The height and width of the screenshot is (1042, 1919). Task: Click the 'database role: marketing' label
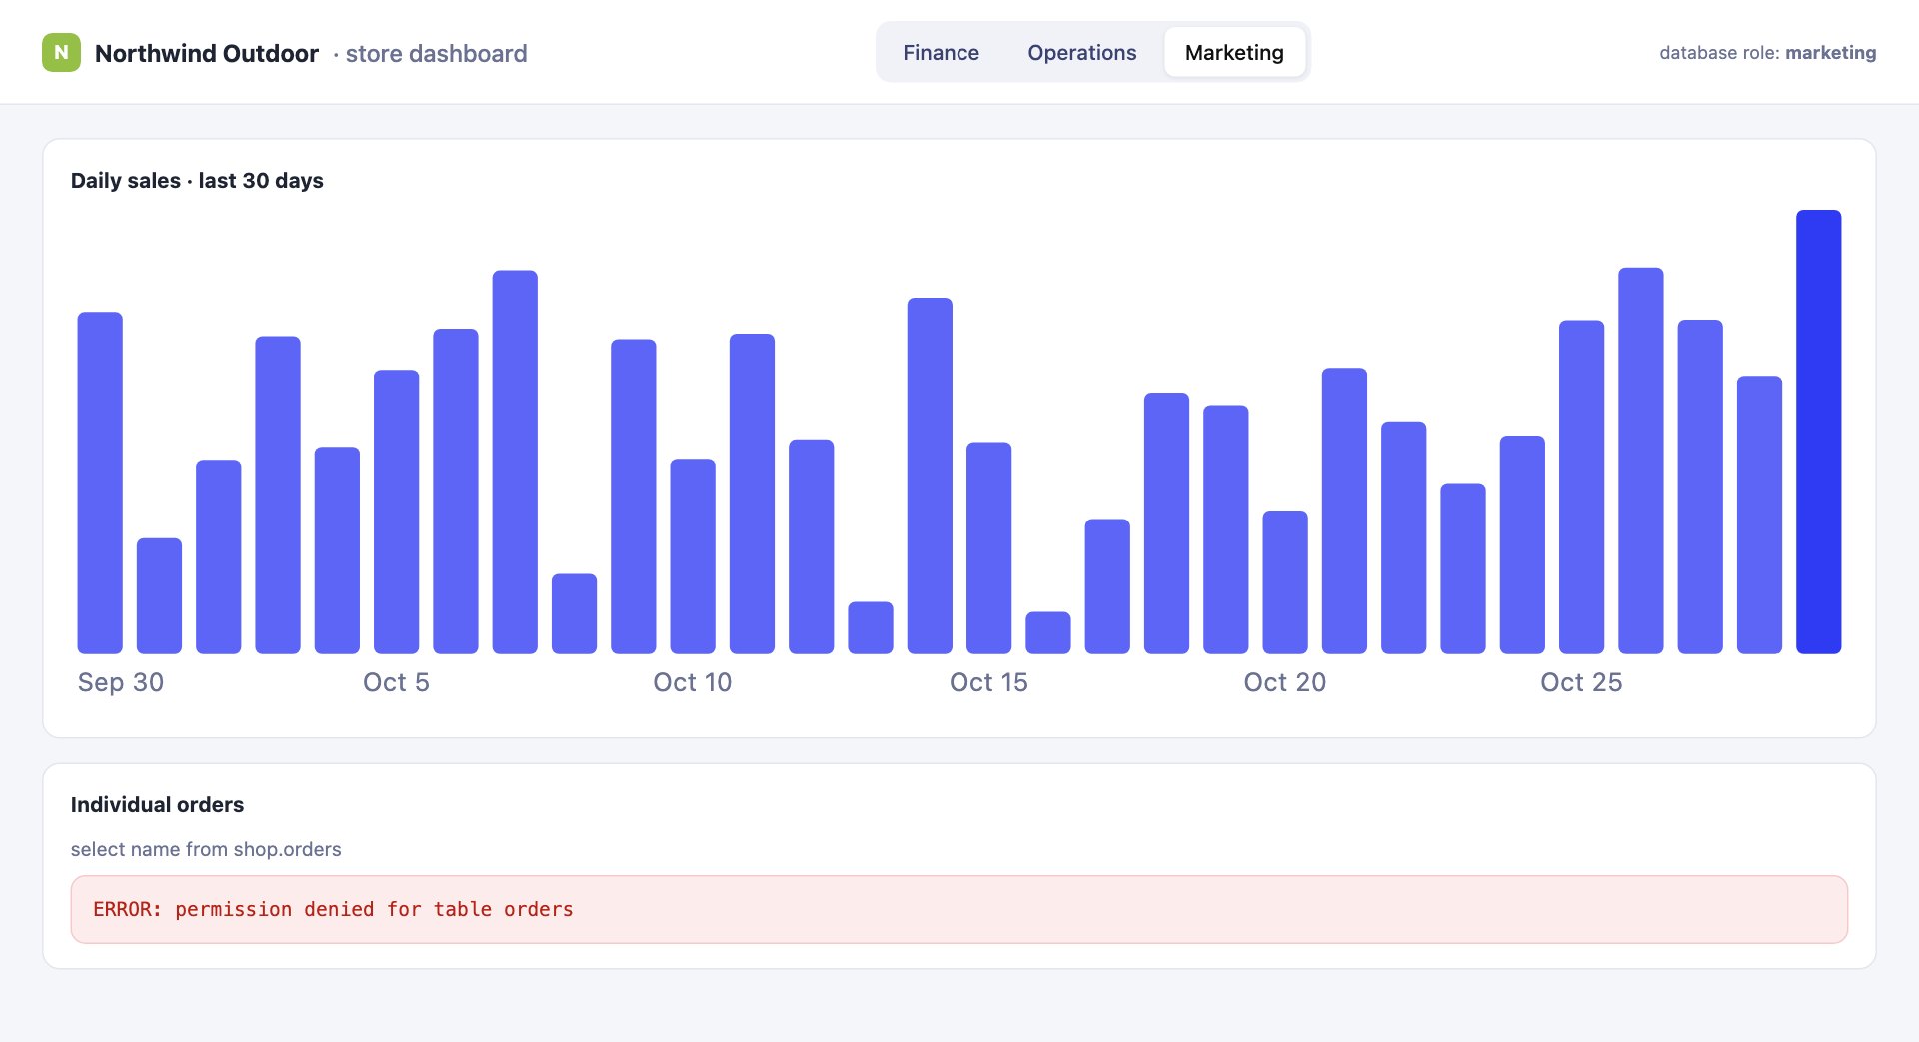[1767, 53]
